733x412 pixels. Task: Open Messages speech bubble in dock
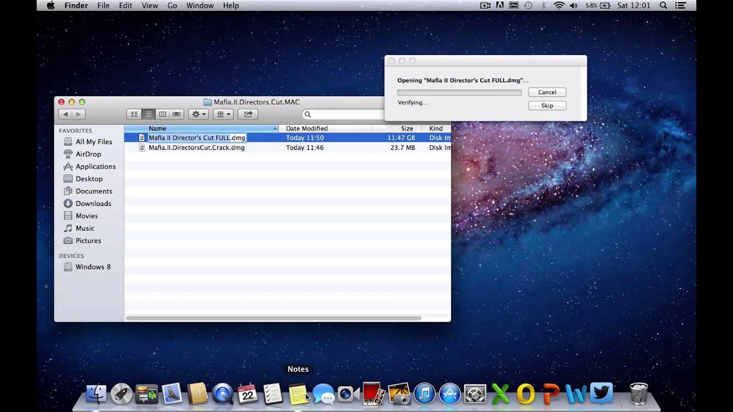[x=323, y=394]
